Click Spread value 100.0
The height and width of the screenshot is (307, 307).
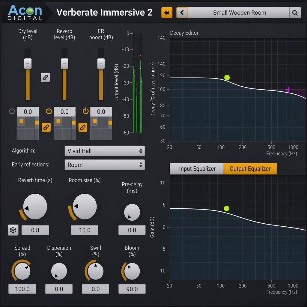pyautogui.click(x=22, y=289)
